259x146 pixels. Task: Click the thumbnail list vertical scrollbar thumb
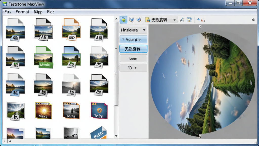coord(116,64)
